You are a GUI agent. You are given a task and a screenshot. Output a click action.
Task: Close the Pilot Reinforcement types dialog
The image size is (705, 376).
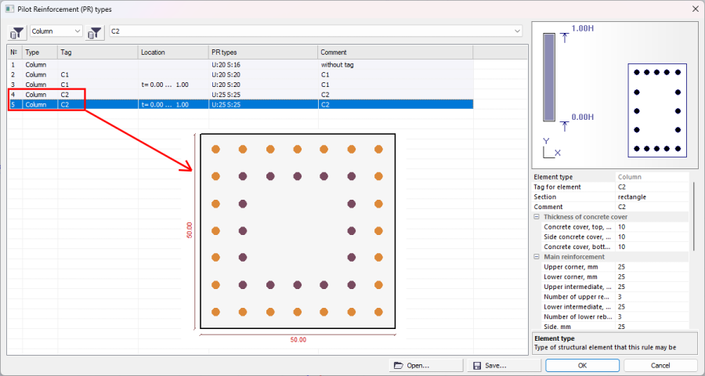[x=694, y=8]
